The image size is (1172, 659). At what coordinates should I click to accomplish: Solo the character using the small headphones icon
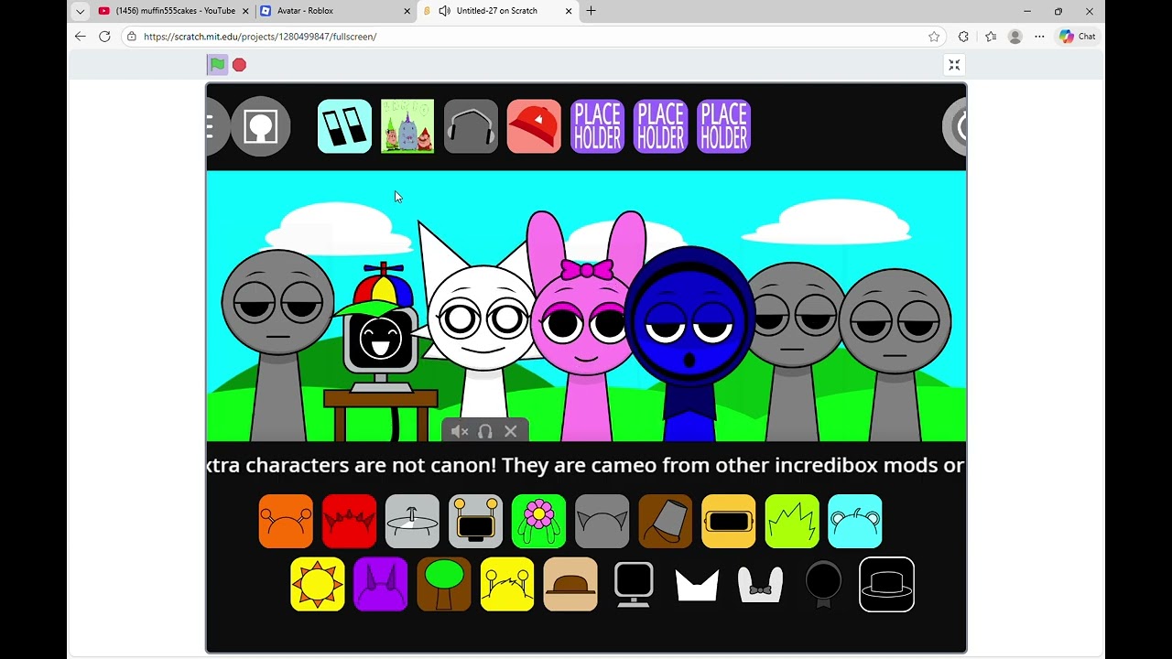pyautogui.click(x=485, y=431)
